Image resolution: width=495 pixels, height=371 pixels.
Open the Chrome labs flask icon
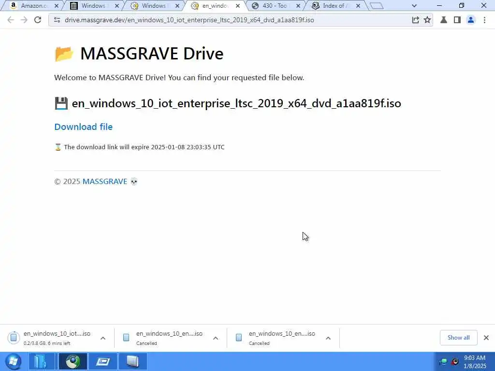click(x=444, y=20)
